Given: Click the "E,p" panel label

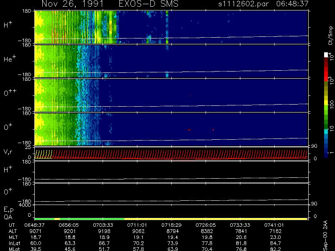Looking at the screenshot, I should tap(8, 210).
